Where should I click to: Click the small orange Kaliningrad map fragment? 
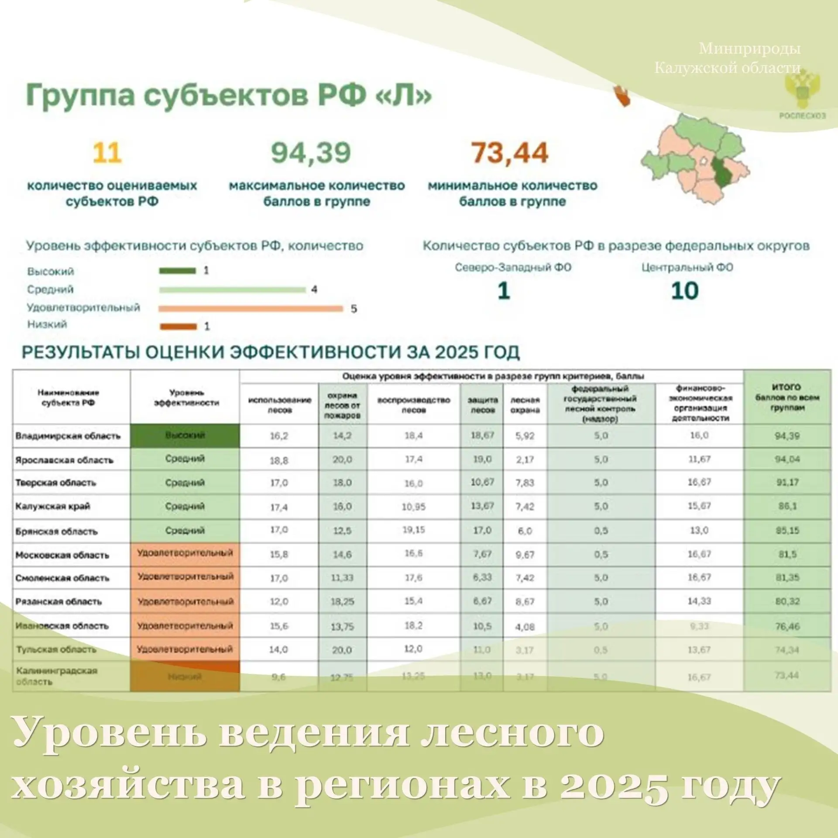point(622,96)
